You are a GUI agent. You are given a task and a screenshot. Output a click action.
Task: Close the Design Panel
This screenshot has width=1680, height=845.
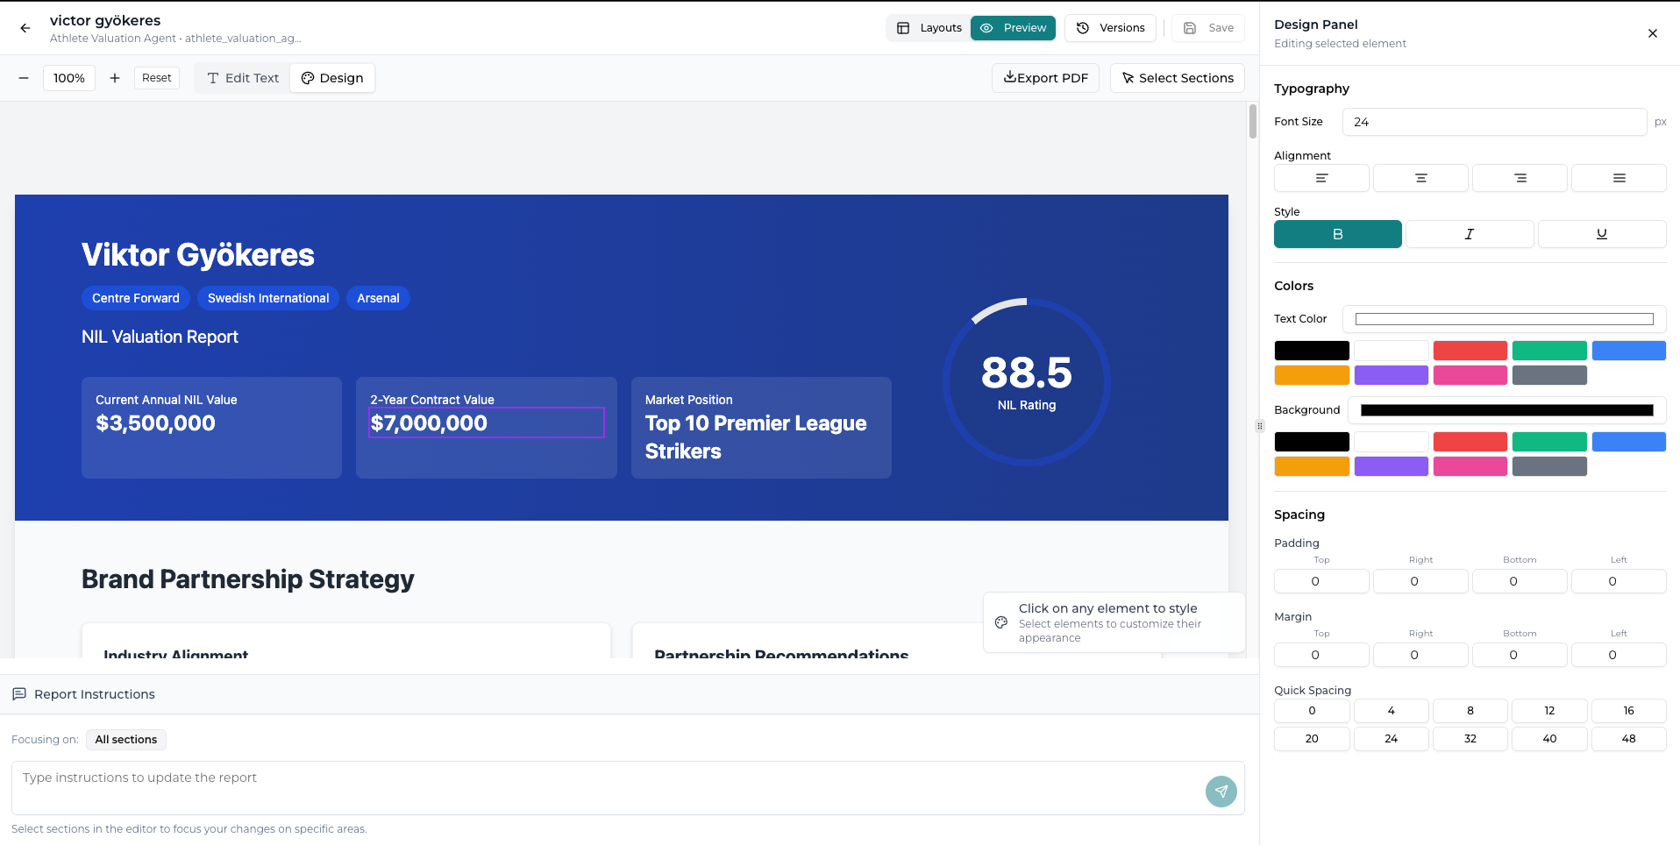click(x=1652, y=33)
